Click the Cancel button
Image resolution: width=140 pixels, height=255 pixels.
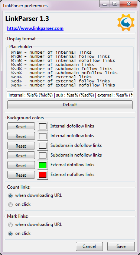(89, 246)
